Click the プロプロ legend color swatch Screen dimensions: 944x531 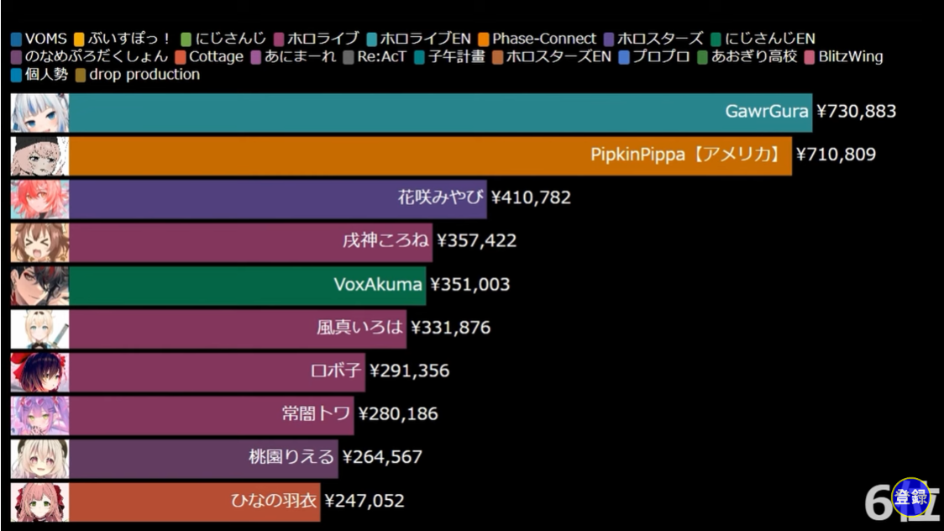(x=624, y=57)
